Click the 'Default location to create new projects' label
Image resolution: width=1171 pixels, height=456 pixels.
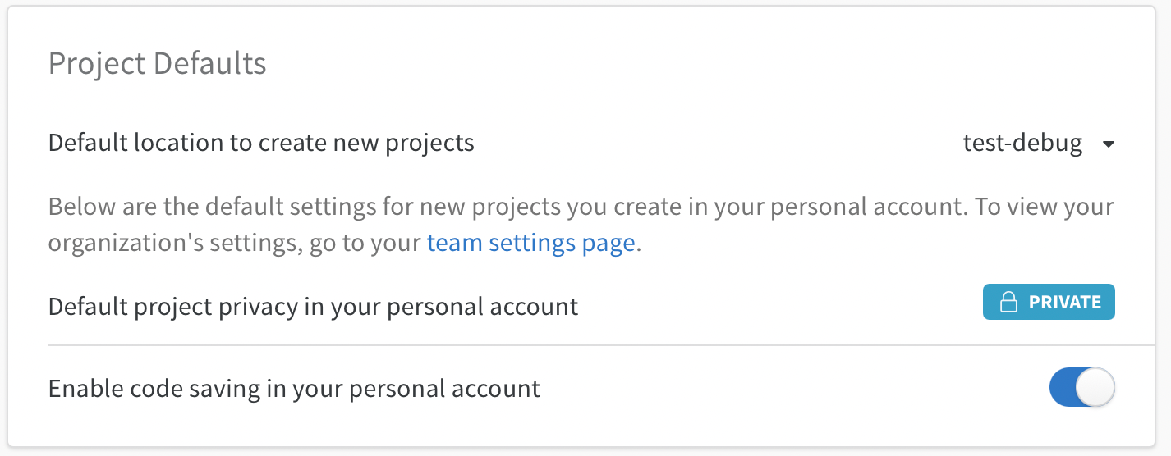tap(261, 143)
